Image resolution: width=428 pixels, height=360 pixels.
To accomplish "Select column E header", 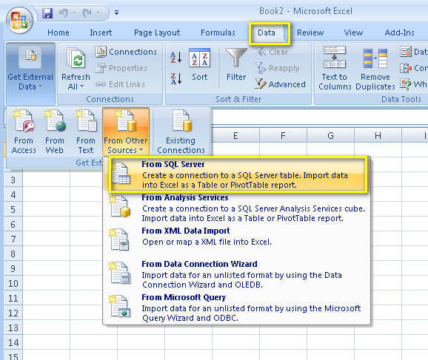I will coord(235,135).
